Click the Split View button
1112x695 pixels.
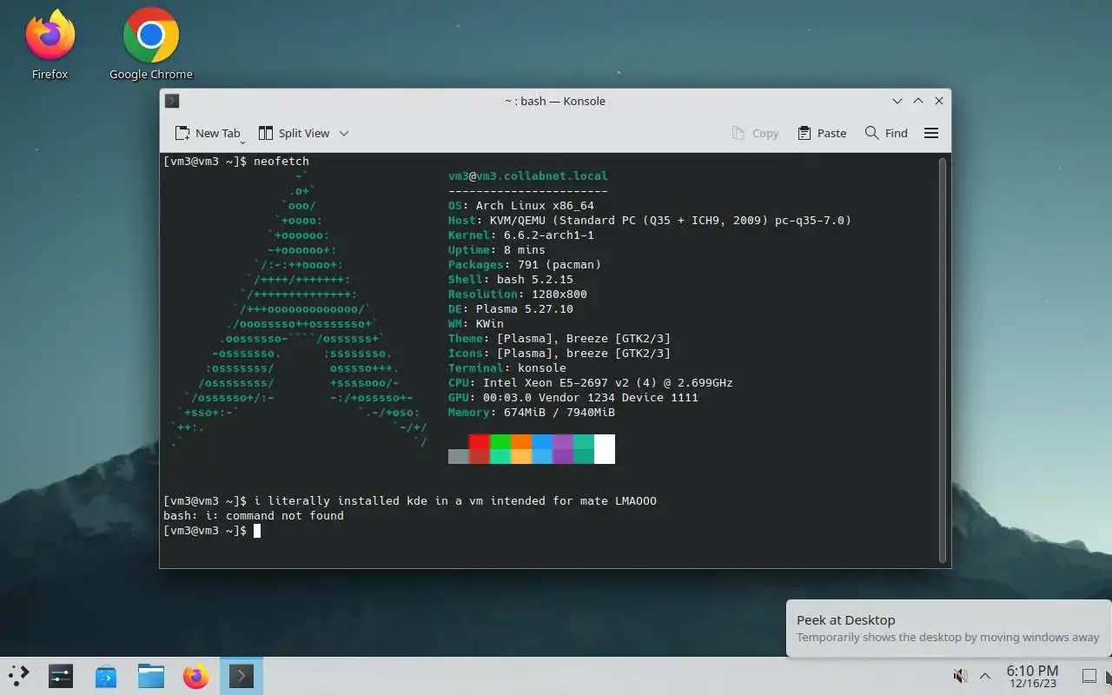tap(295, 133)
